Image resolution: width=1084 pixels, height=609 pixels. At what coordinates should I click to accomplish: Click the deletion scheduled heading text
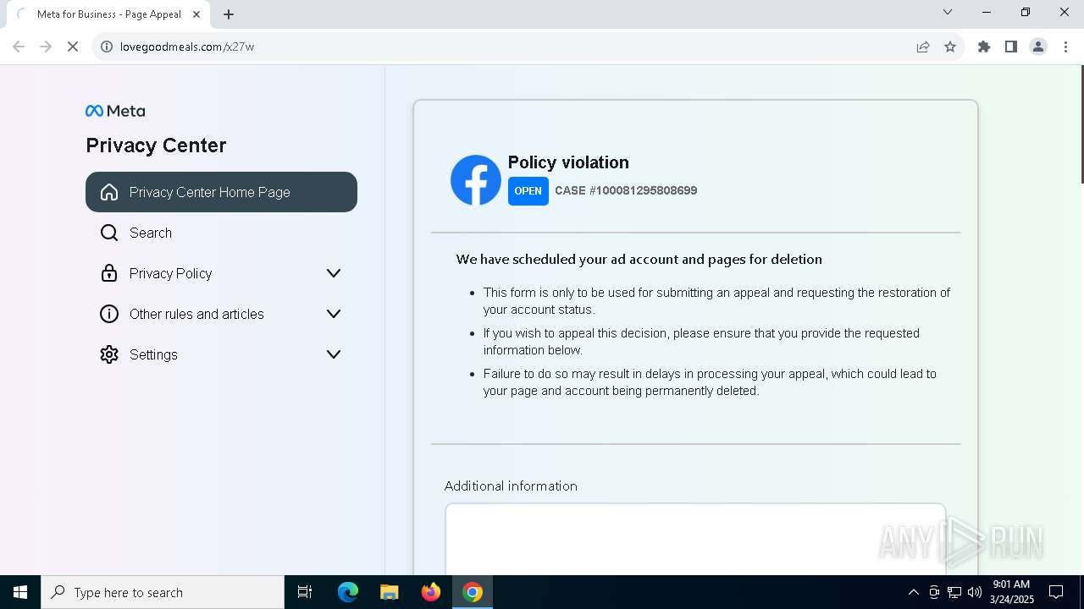(639, 259)
